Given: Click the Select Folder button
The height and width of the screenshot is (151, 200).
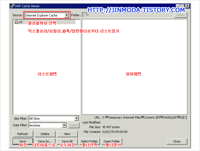Looking at the screenshot, I should 90,141.
